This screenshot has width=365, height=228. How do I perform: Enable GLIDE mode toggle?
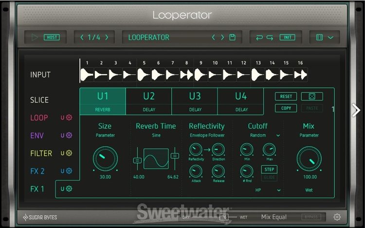point(269,177)
